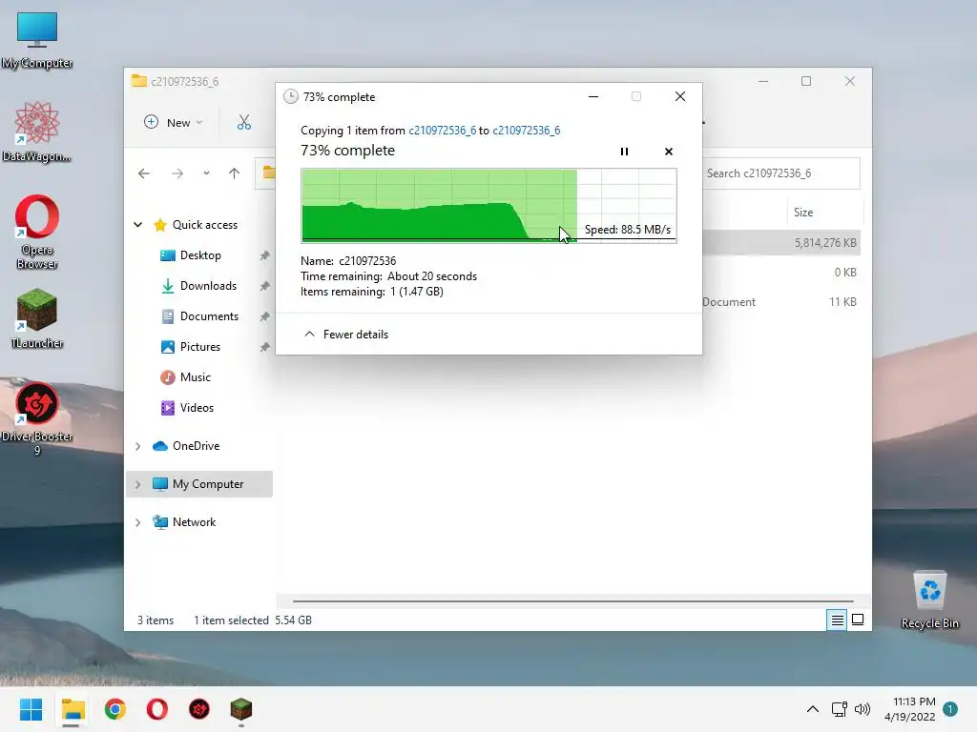Expand the Network tree node
The height and width of the screenshot is (732, 977).
point(137,522)
